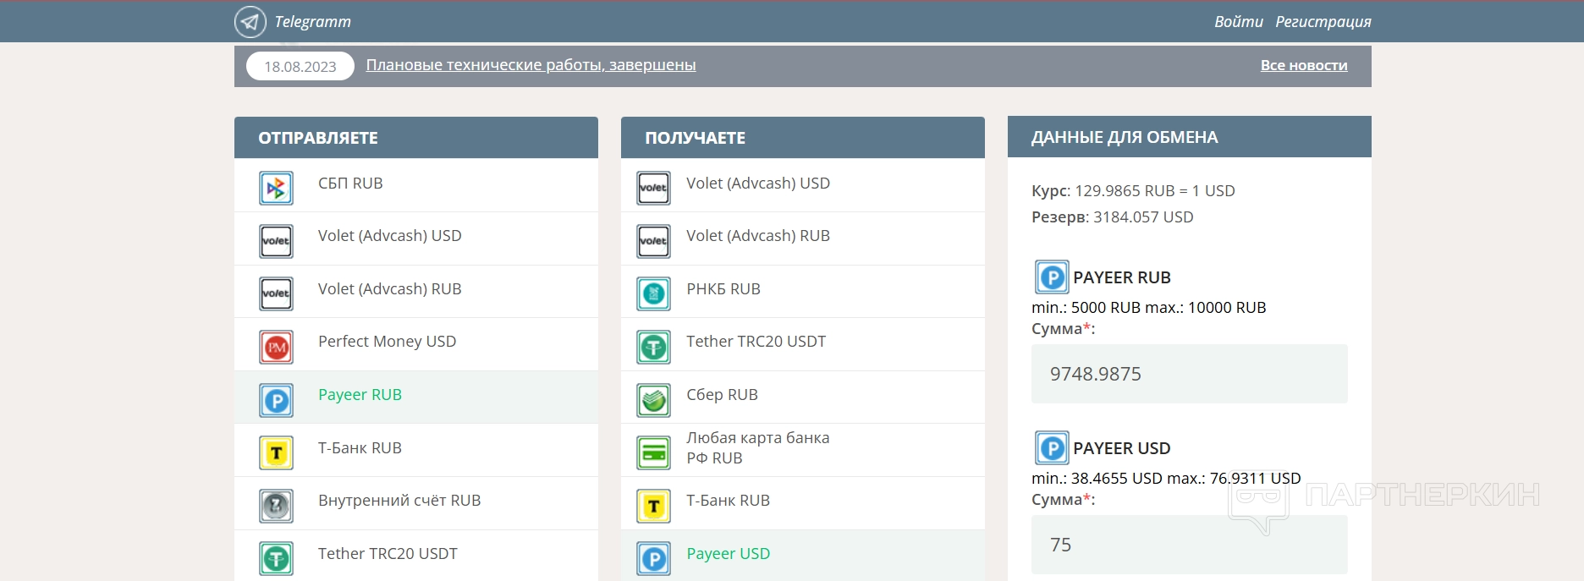
Task: Select Volet (Advcash) USD to receive
Action: point(803,185)
